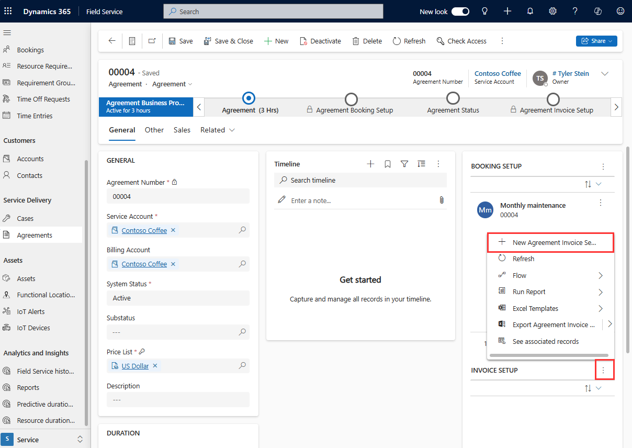This screenshot has height=448, width=632.
Task: Turn off the New look toggle
Action: [460, 11]
